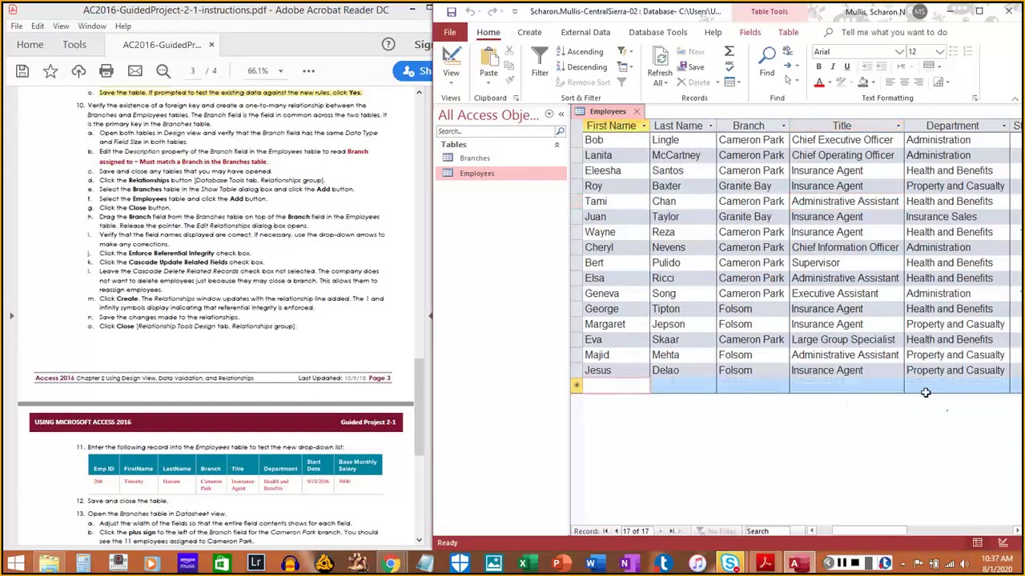Open All Access Objects pane menu arrow
The image size is (1025, 576).
point(549,114)
